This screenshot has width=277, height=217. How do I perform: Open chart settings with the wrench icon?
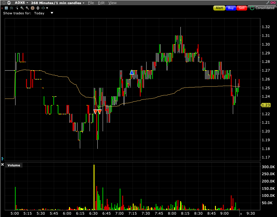(268, 3)
